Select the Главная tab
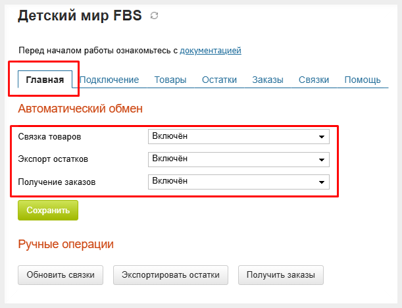402x308 pixels. [45, 80]
